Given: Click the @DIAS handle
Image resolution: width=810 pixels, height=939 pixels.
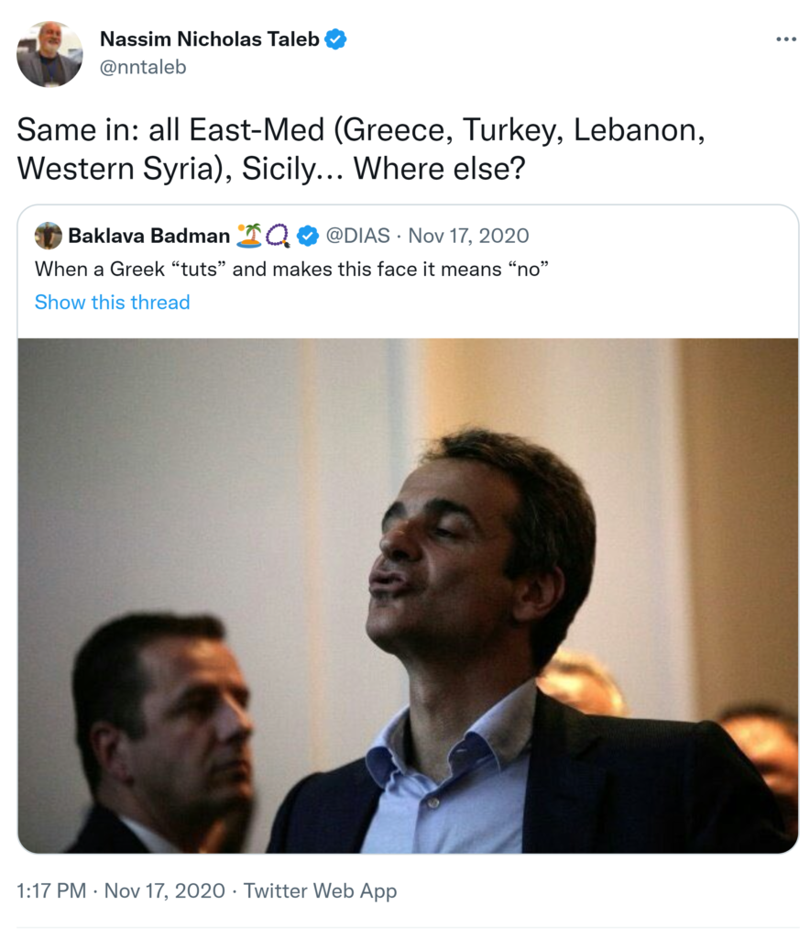Looking at the screenshot, I should pyautogui.click(x=357, y=236).
